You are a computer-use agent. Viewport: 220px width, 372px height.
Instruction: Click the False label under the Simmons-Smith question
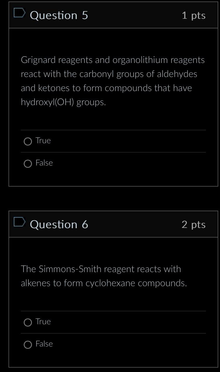click(44, 344)
